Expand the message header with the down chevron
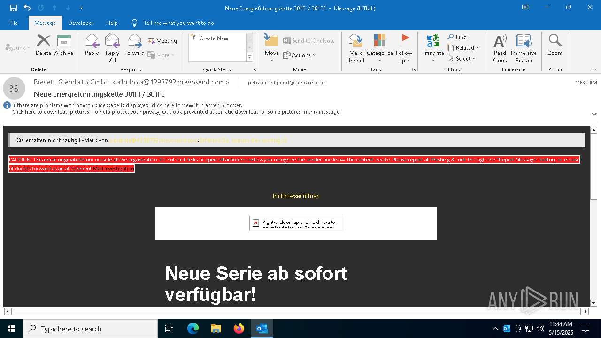This screenshot has width=601, height=338. click(x=594, y=114)
